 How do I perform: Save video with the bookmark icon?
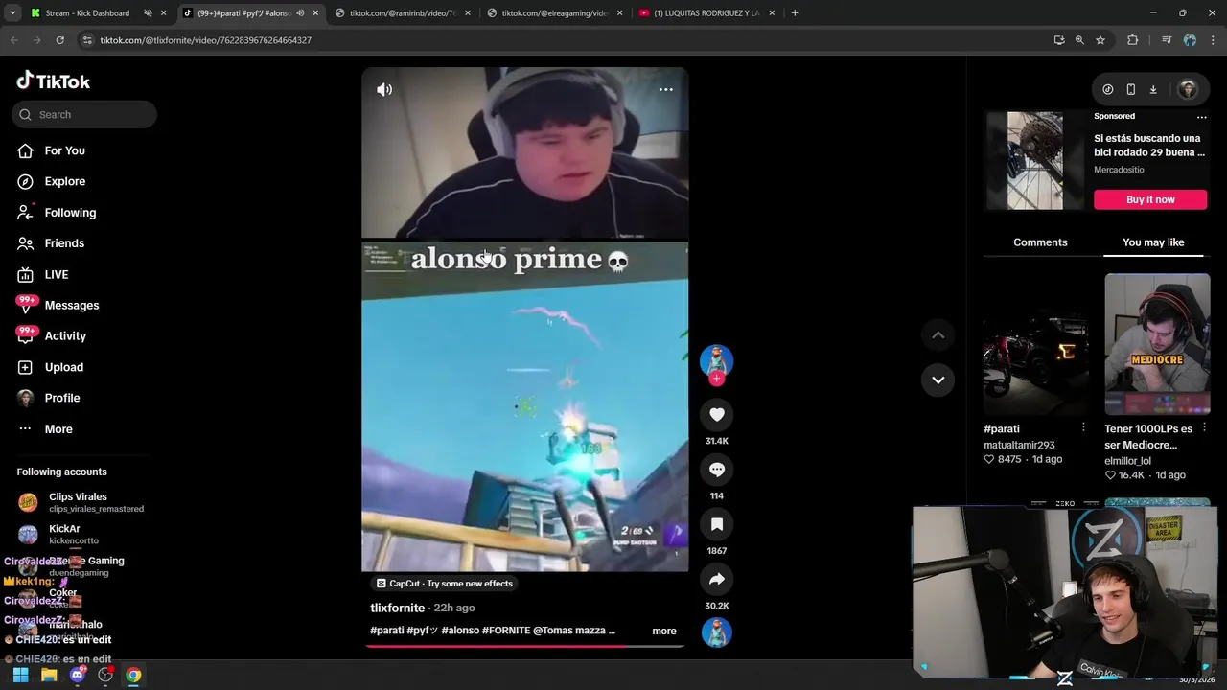point(716,524)
